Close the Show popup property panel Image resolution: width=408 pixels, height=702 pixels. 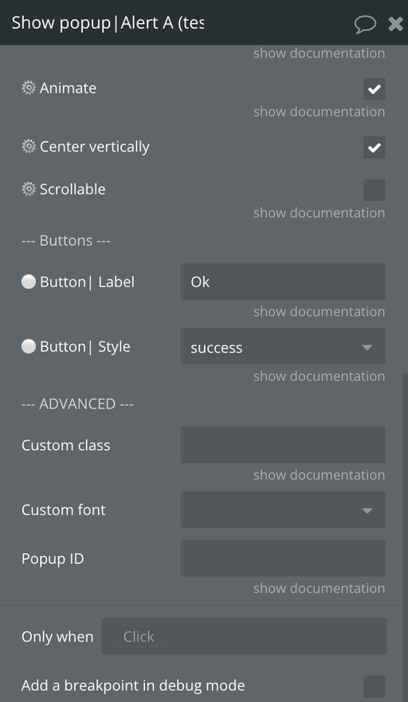coord(395,23)
